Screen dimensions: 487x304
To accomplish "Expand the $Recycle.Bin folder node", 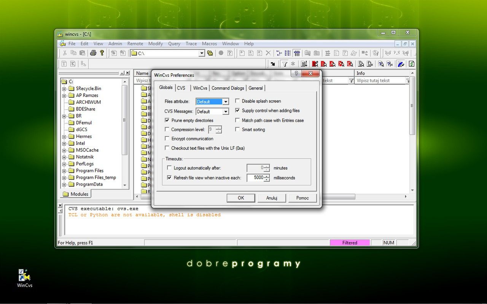I will pos(64,89).
